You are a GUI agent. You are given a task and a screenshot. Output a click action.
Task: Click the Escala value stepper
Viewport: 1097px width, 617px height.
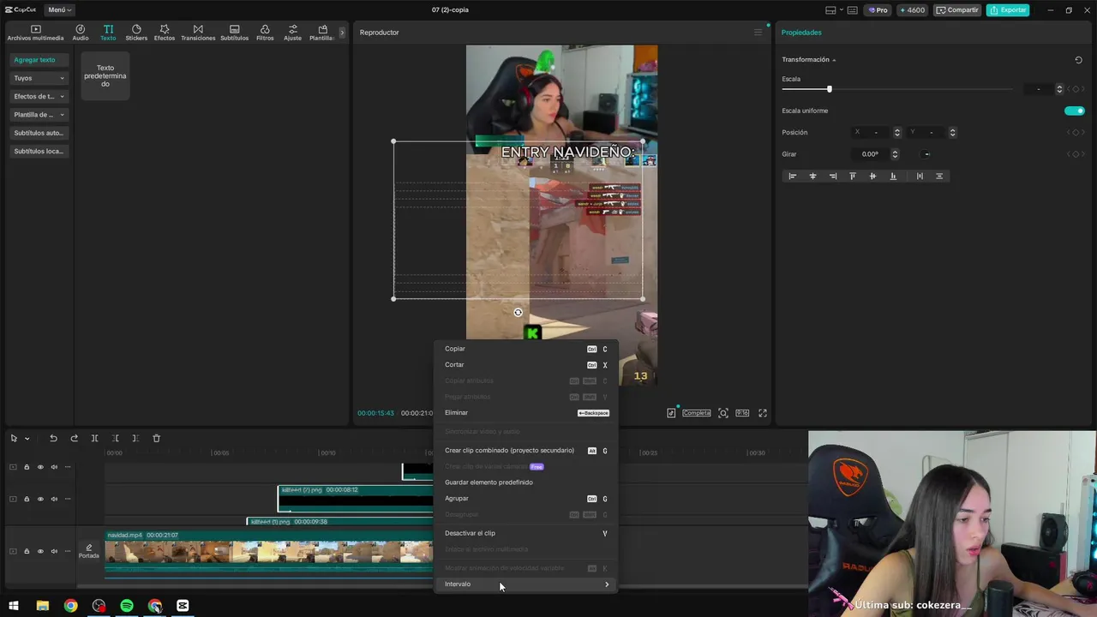point(1059,89)
